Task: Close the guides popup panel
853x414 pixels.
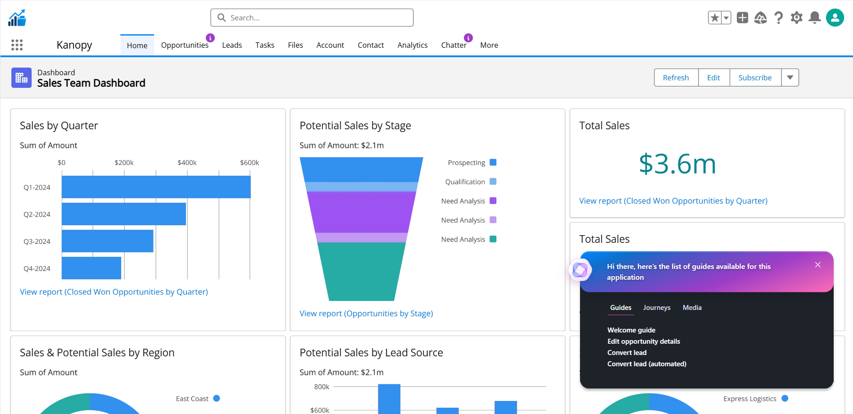Action: click(818, 265)
